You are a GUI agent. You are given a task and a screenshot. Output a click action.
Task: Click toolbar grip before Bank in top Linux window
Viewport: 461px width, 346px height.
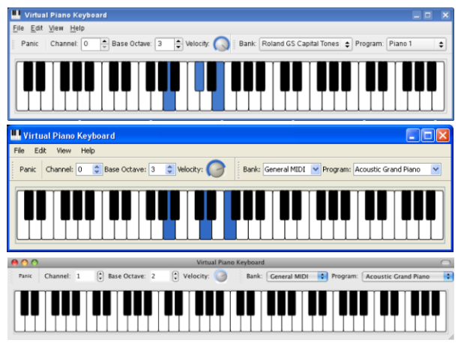click(235, 44)
